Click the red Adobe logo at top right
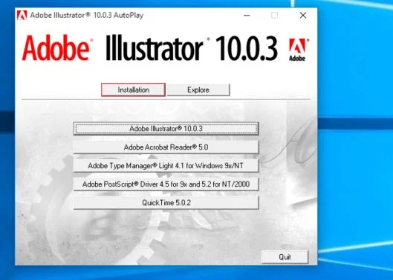 click(297, 50)
